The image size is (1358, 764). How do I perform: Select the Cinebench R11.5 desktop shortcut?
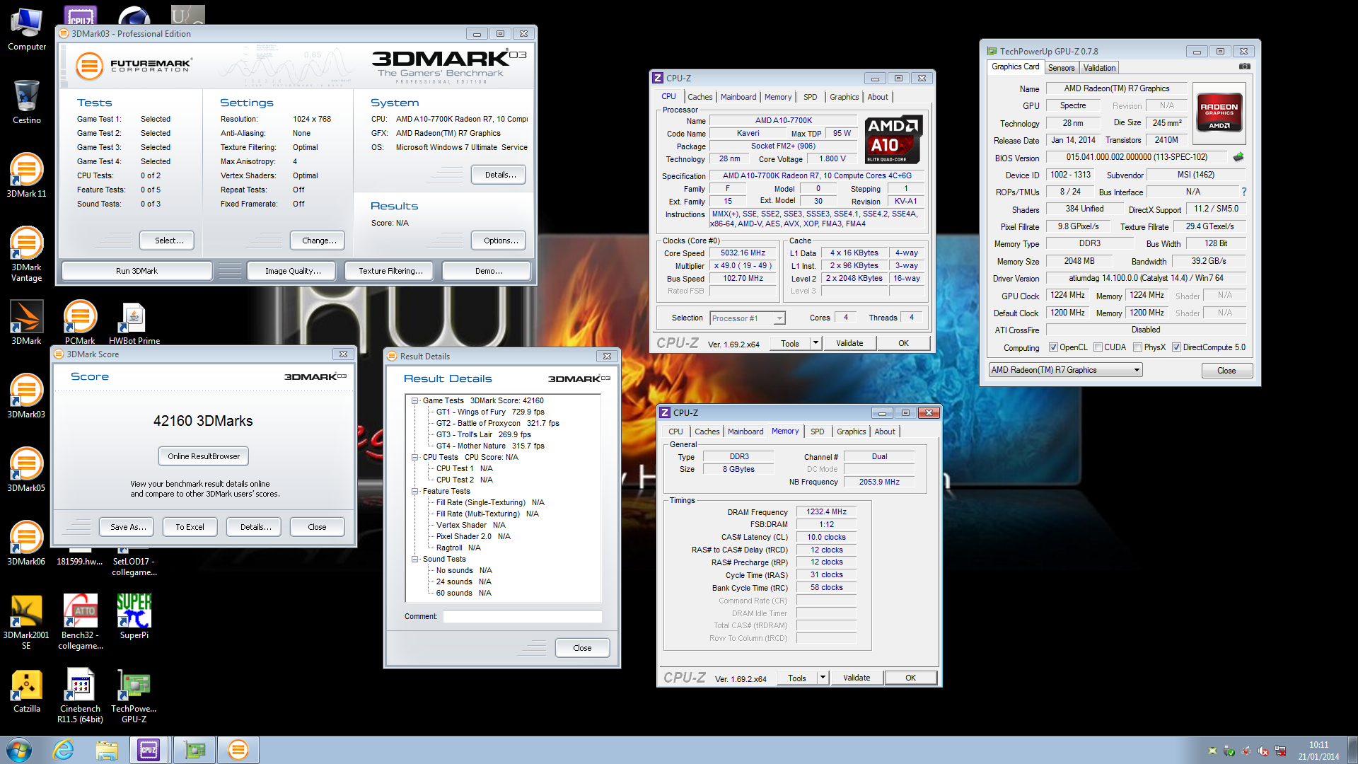80,695
